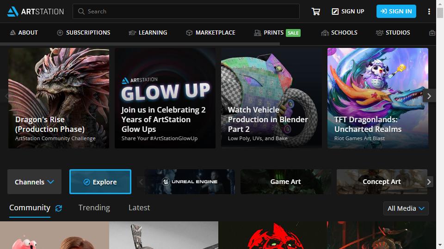Open the pink character artwork thumbnail
The height and width of the screenshot is (249, 444).
click(55, 235)
